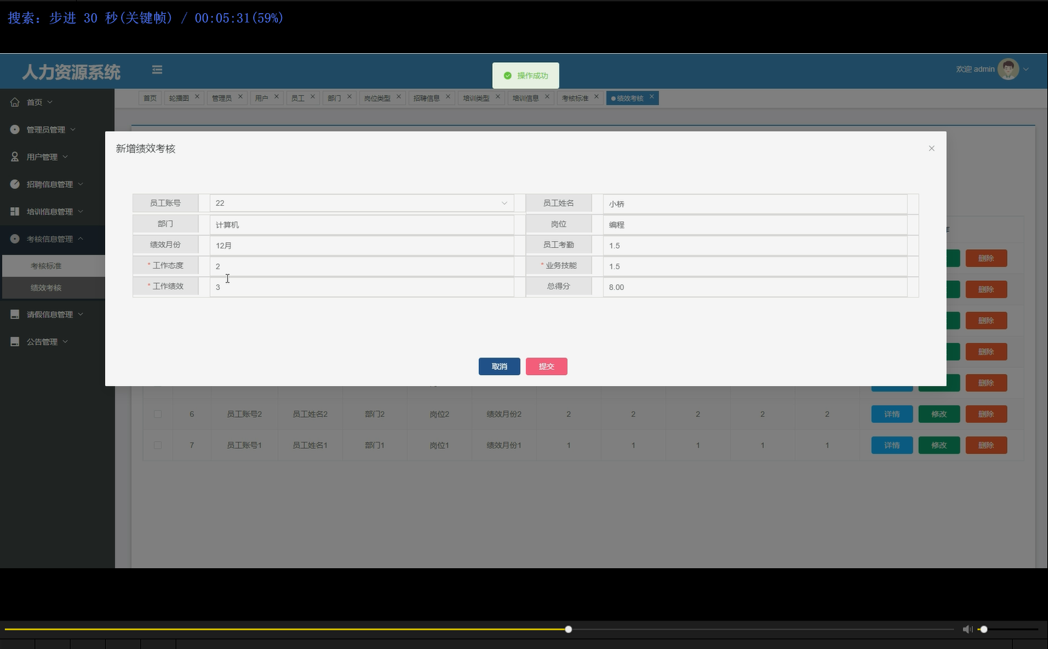Click the 工作绩效 input field

click(x=362, y=287)
